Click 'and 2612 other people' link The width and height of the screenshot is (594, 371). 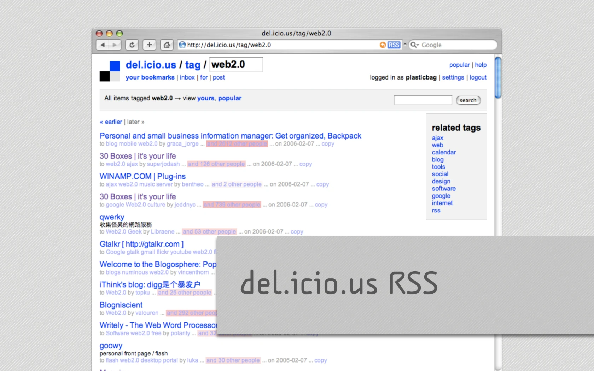[x=237, y=144]
